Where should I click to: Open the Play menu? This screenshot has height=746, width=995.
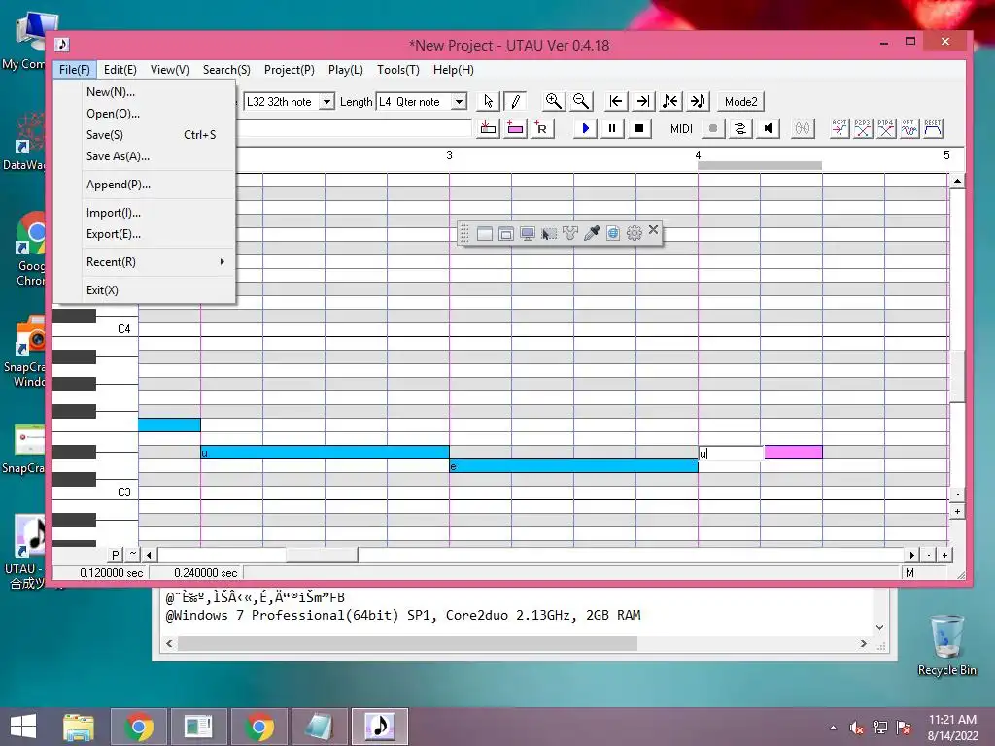(x=346, y=70)
